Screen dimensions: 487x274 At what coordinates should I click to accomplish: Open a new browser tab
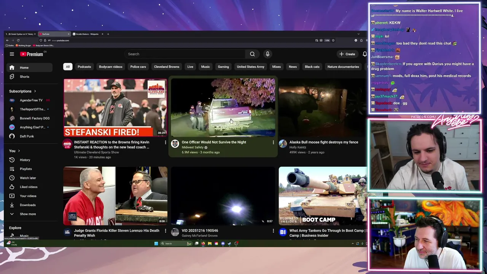point(108,34)
